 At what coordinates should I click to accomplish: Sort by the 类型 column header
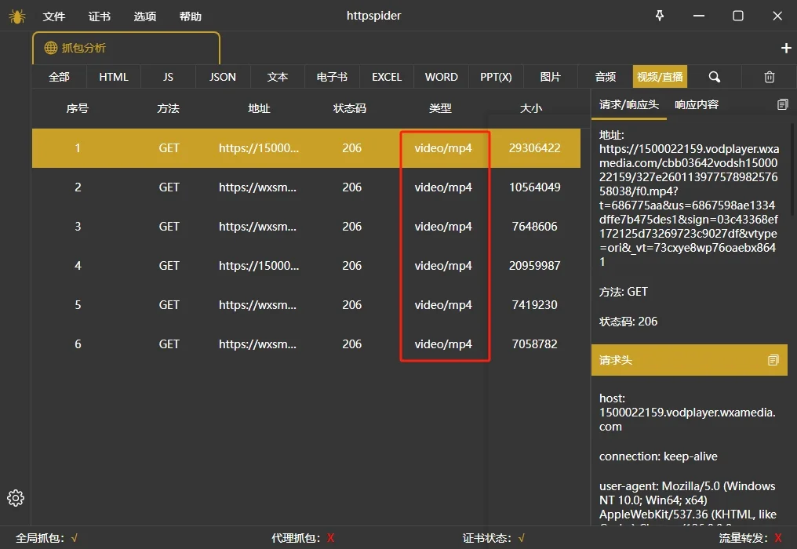(x=440, y=108)
